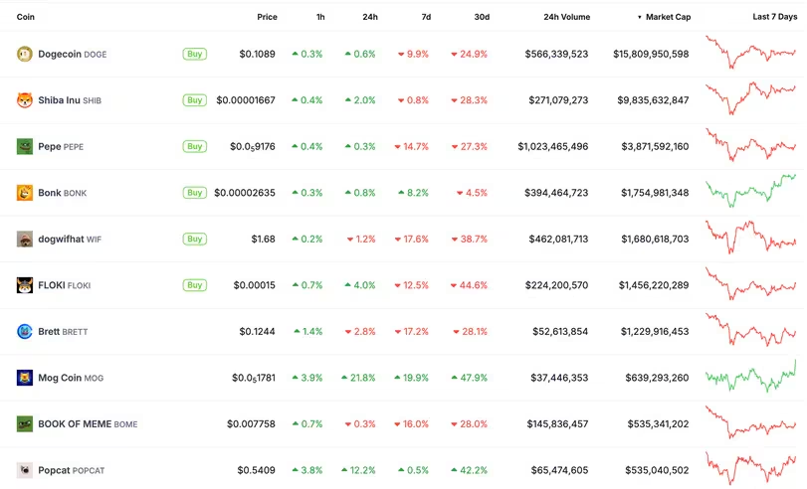Click the Dogecoin coin logo
The height and width of the screenshot is (489, 807).
point(25,54)
